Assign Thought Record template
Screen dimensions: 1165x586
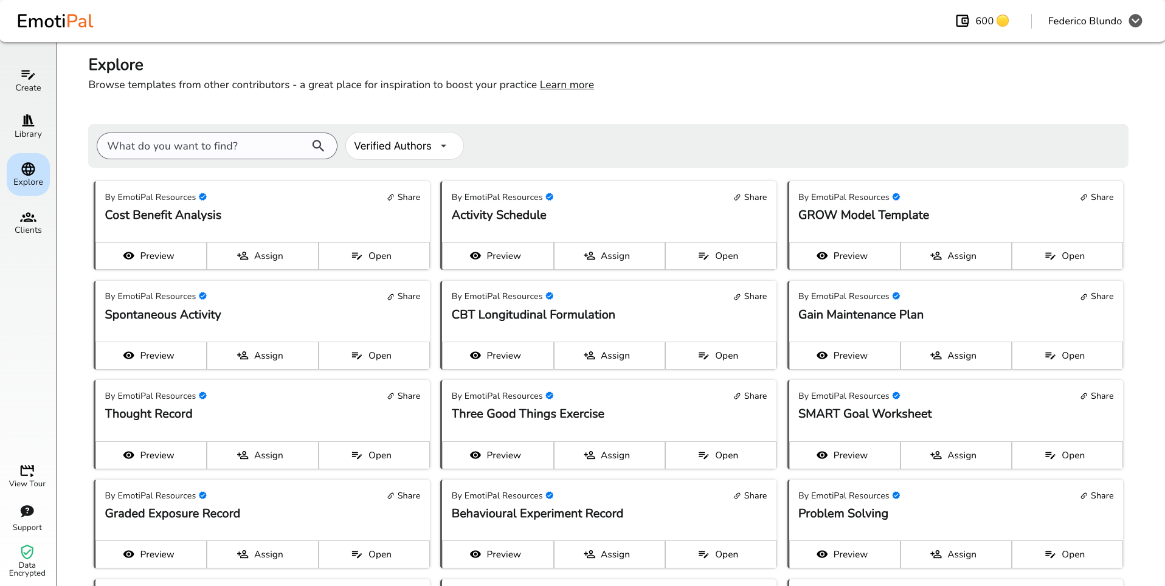(262, 455)
